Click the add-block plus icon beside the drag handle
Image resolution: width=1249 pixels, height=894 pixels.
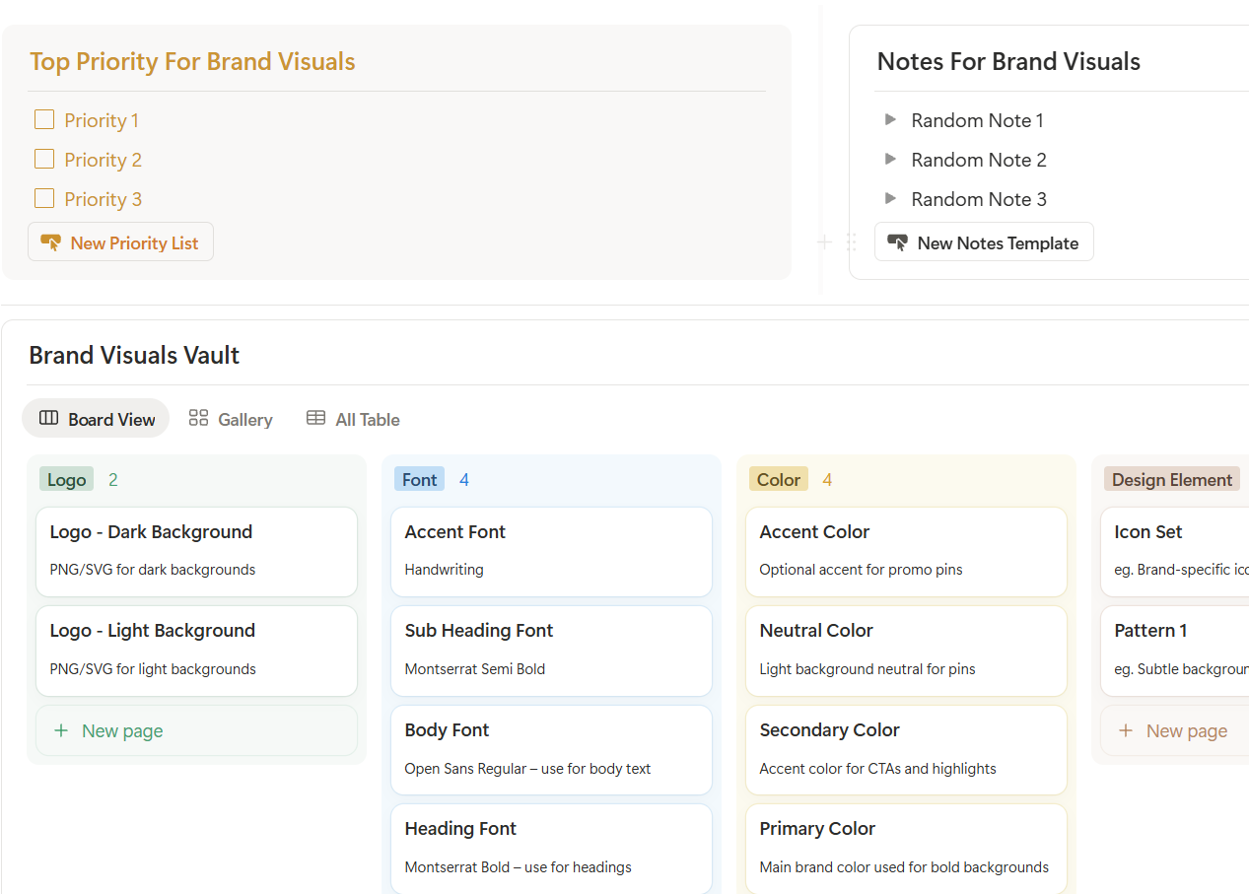coord(823,241)
